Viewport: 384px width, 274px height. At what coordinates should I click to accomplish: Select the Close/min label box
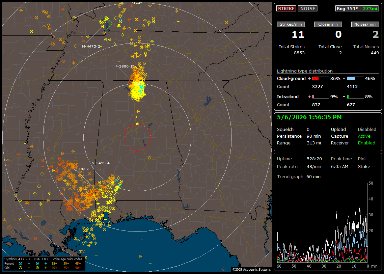tap(328, 24)
